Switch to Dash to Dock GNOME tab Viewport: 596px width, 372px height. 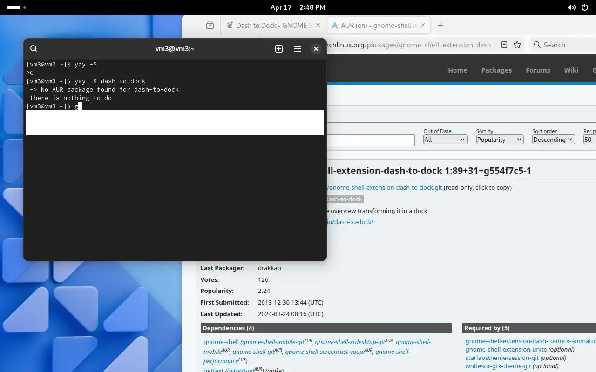point(273,26)
